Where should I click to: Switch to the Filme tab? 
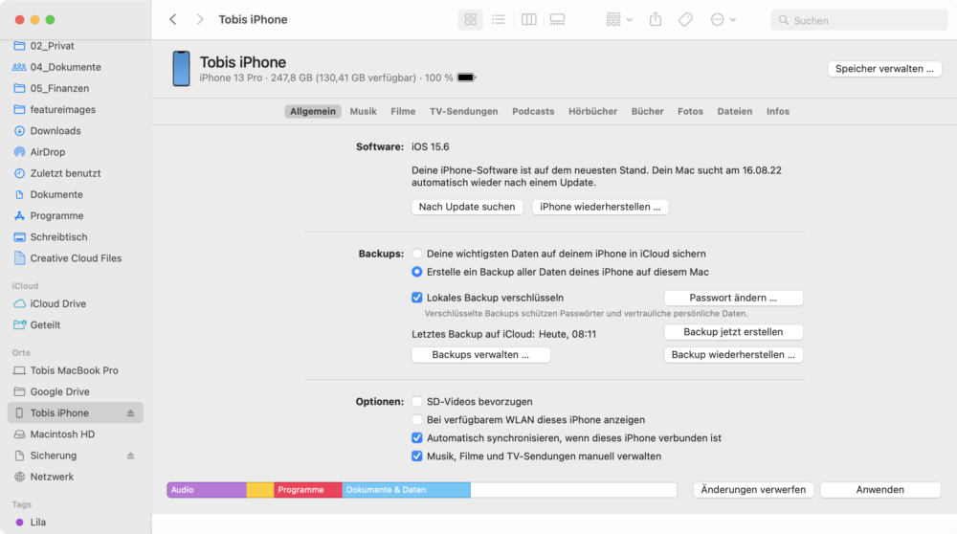pyautogui.click(x=403, y=111)
